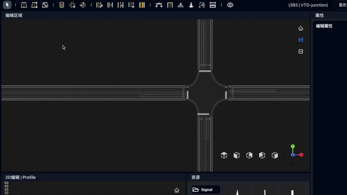This screenshot has width=347, height=195.
Task: Toggle the eye visibility icon in toolbar
Action: click(x=230, y=5)
